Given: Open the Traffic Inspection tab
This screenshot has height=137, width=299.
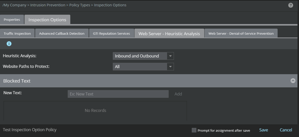Looking at the screenshot, I should pos(17,33).
